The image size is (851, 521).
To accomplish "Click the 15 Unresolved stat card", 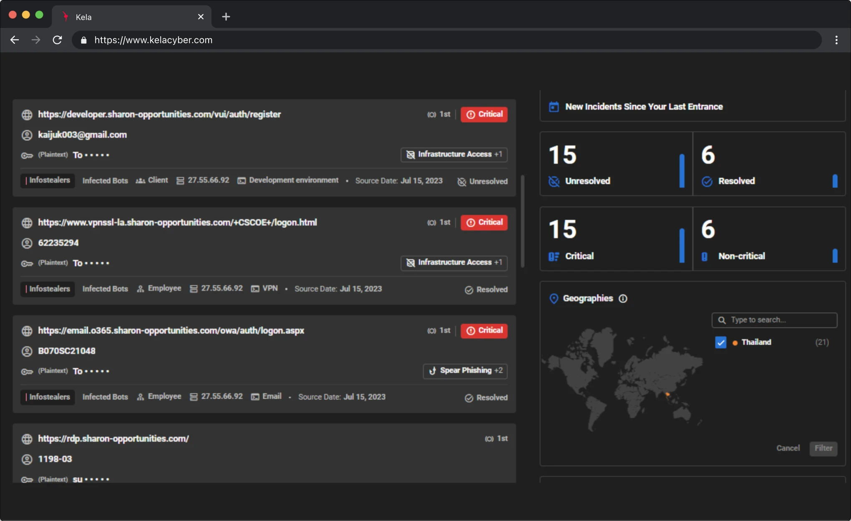I will coord(616,164).
